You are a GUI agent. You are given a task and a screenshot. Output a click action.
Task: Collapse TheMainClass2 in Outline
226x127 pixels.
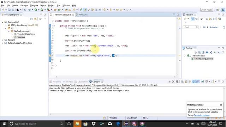[184, 56]
